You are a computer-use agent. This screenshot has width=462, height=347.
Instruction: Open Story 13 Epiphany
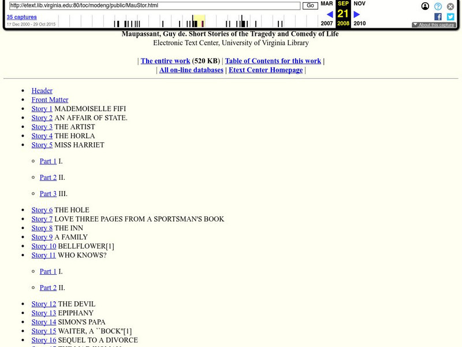click(x=44, y=313)
